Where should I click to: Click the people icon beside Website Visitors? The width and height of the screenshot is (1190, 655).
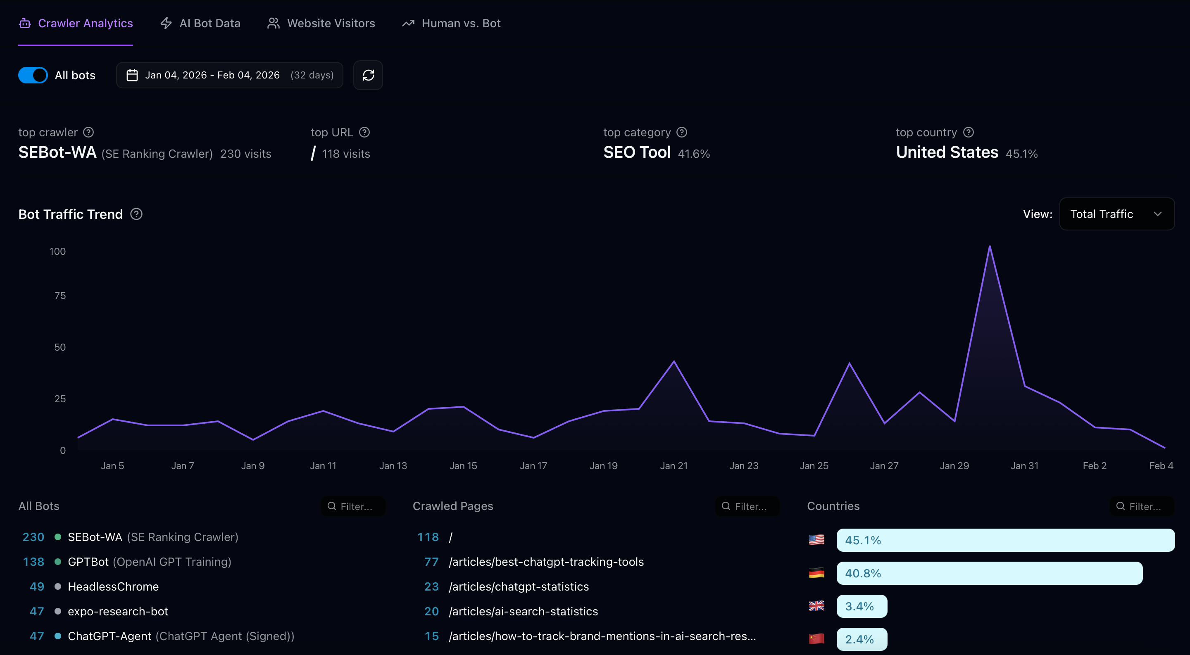(273, 23)
